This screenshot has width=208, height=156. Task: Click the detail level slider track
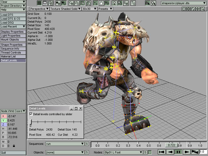(55, 122)
